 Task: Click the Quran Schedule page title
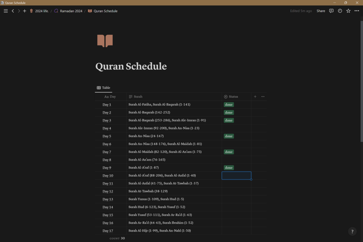pos(131,66)
